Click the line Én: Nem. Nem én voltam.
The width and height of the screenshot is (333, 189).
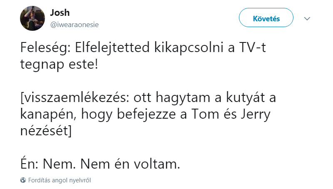(x=100, y=164)
